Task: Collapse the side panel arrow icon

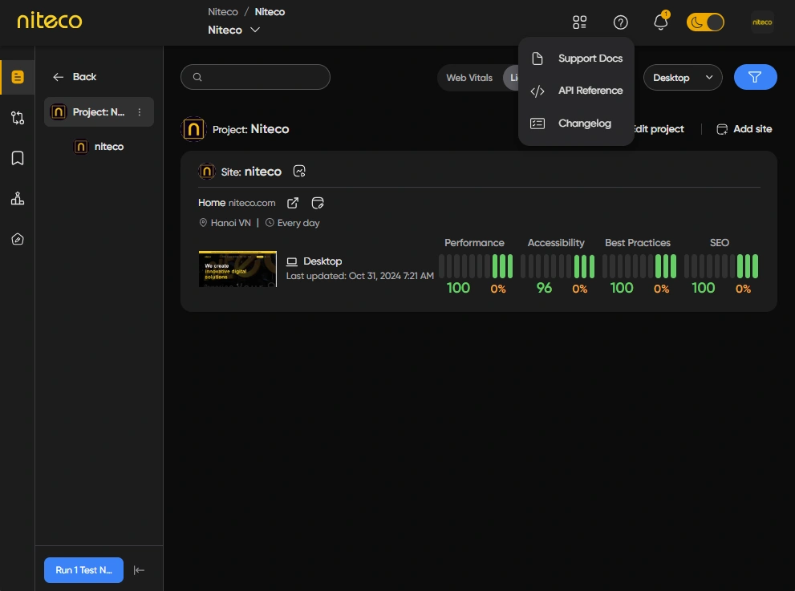Action: click(x=139, y=570)
